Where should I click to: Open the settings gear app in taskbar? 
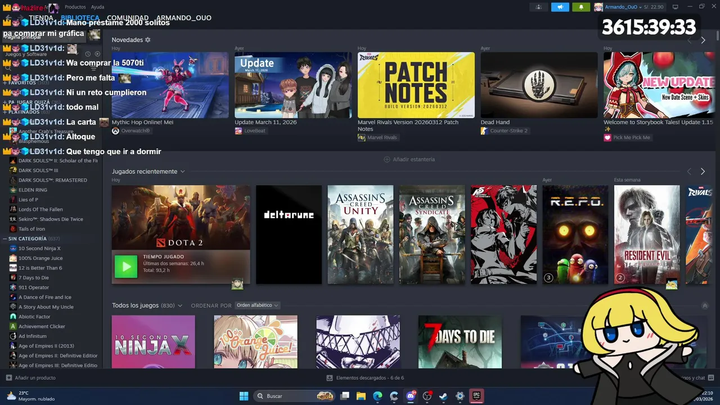pos(460,396)
